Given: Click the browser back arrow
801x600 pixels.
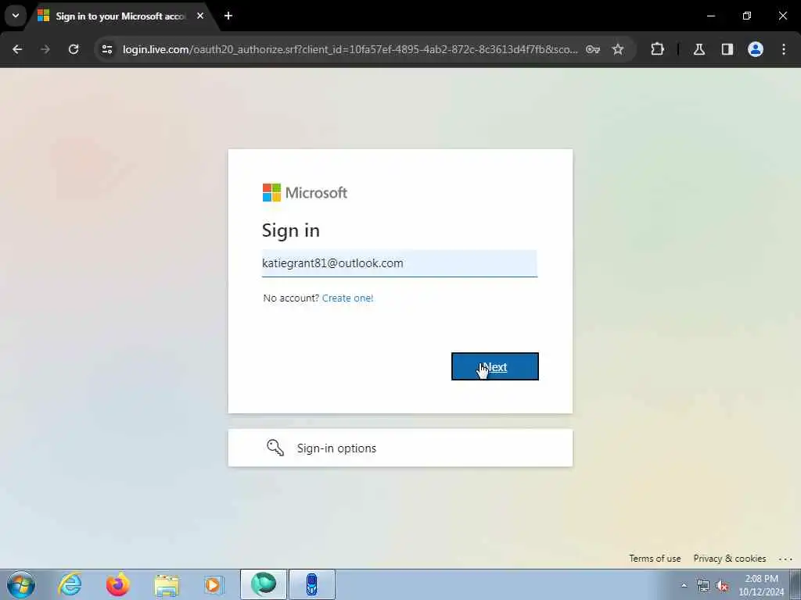Looking at the screenshot, I should (x=17, y=49).
